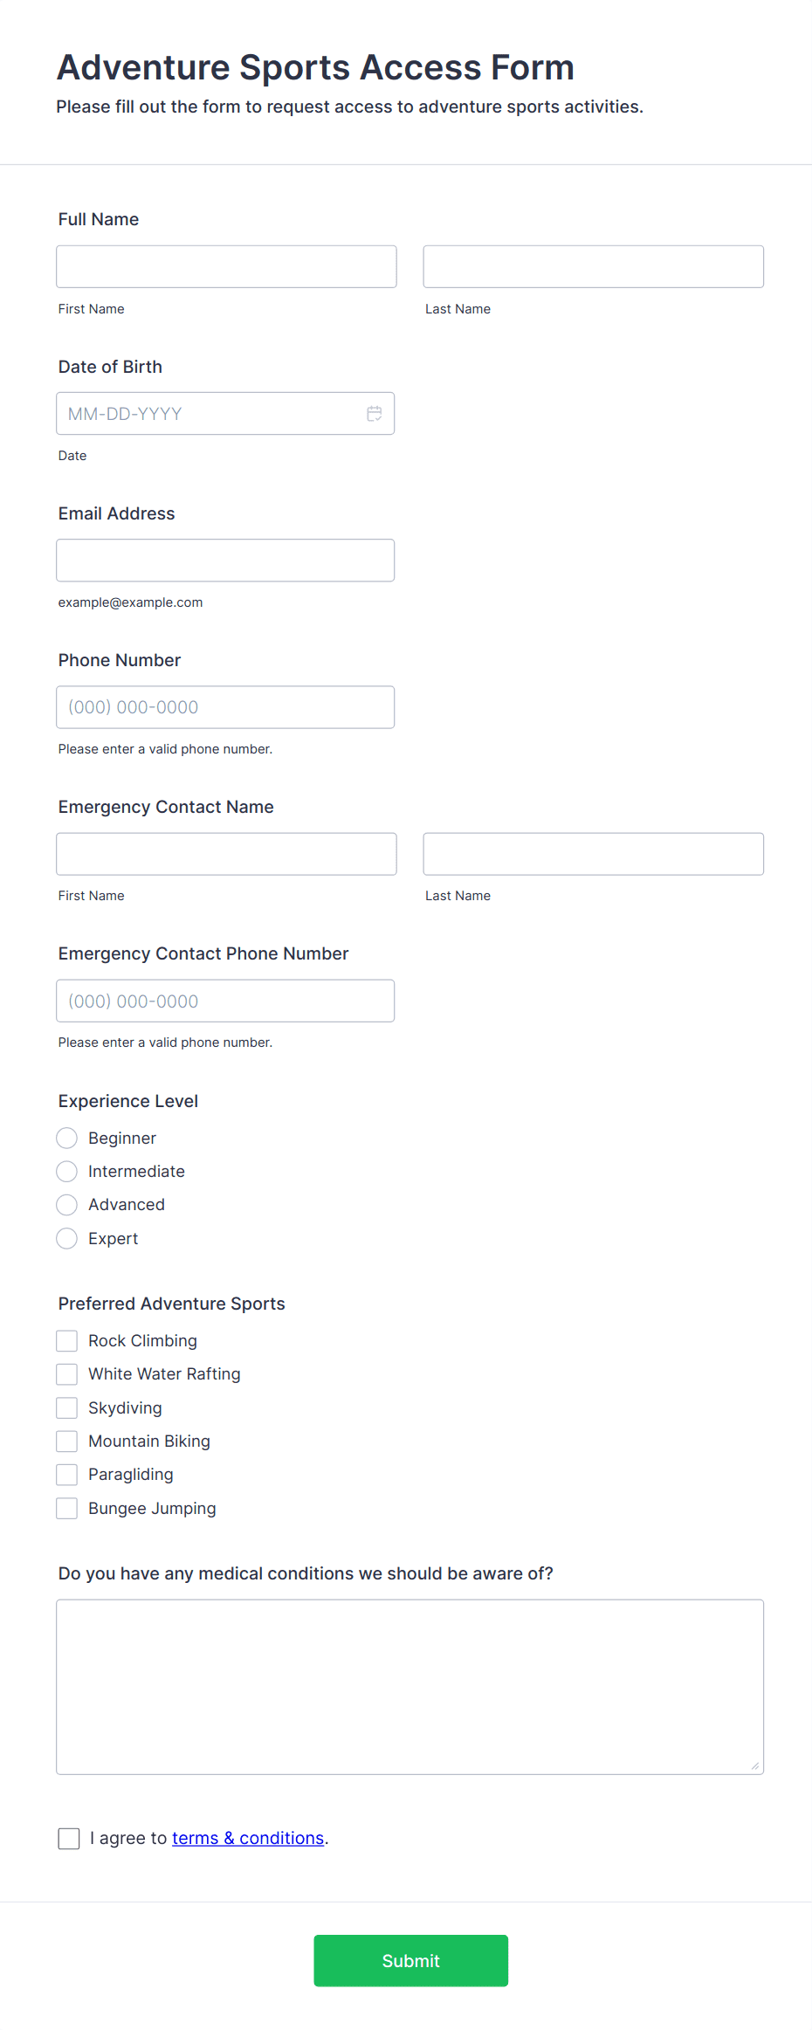Choose the Advanced radio button

click(x=67, y=1204)
